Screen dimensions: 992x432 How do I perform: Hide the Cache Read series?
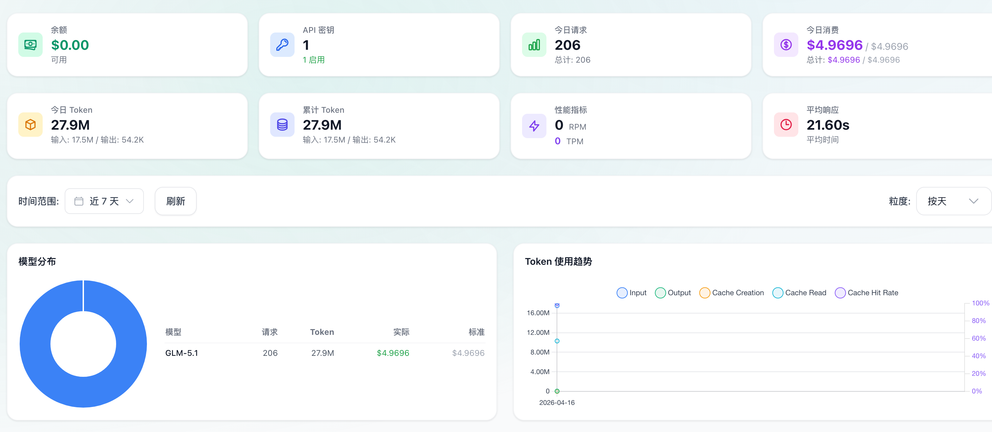point(799,293)
